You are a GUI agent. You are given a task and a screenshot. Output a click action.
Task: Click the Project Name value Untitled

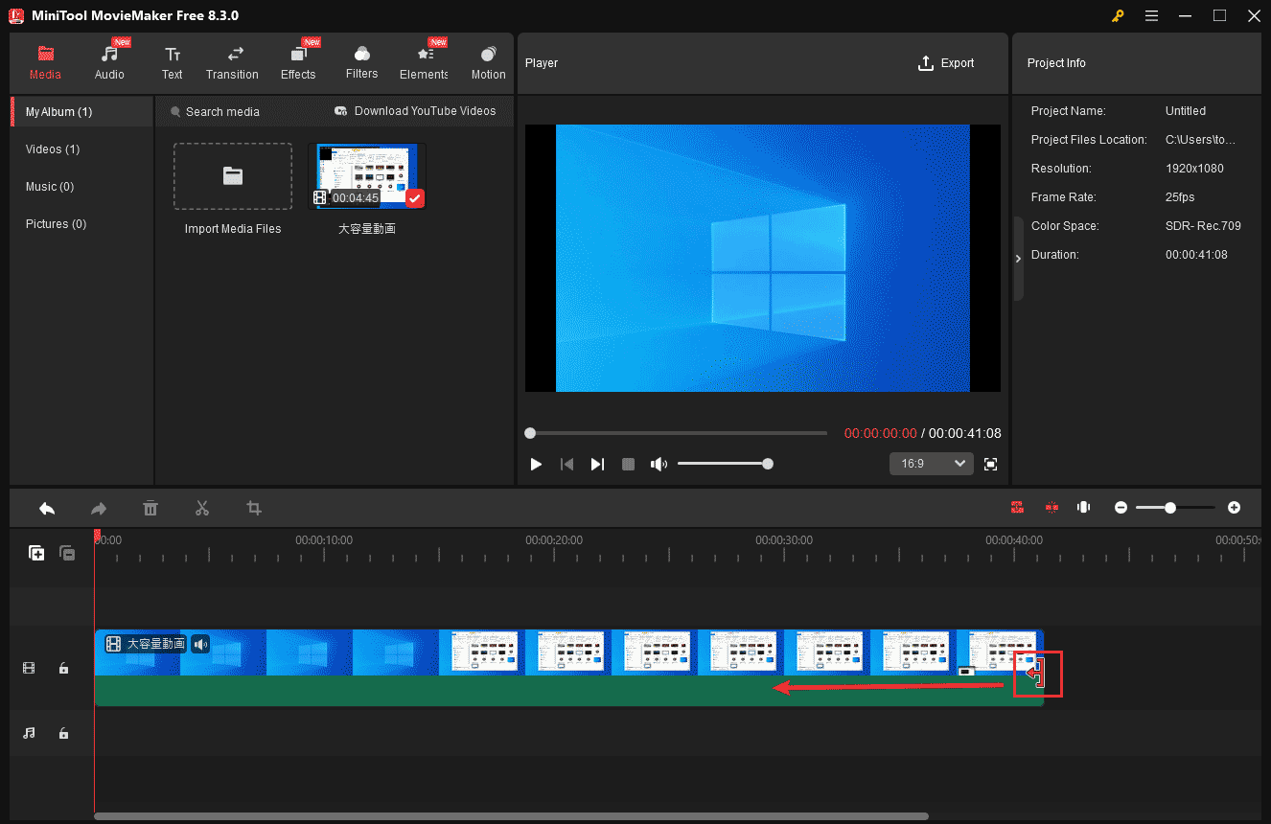(1186, 111)
